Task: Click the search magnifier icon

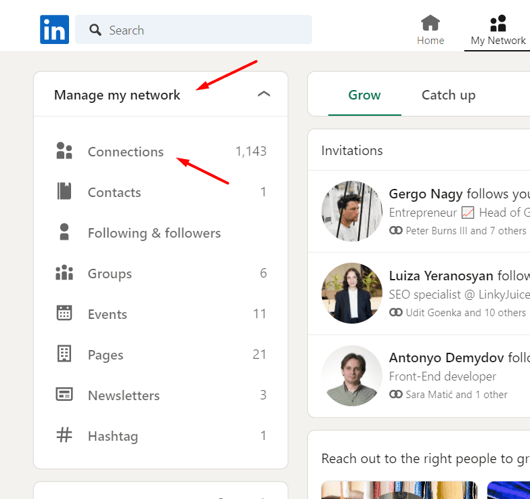Action: pyautogui.click(x=95, y=30)
